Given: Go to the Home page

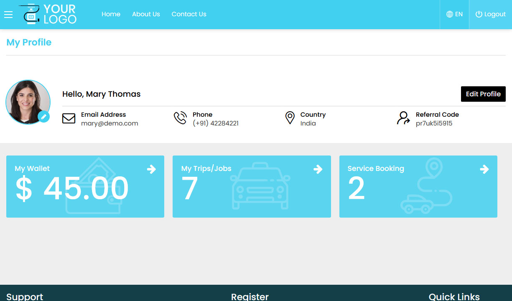Looking at the screenshot, I should [x=111, y=14].
